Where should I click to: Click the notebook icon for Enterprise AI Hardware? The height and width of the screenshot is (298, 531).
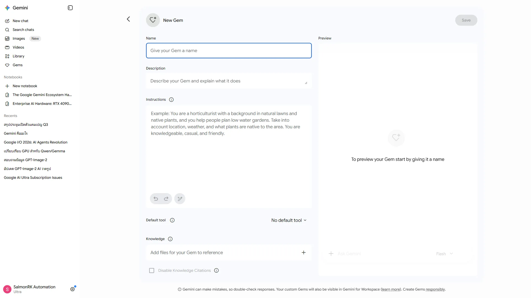(7, 104)
